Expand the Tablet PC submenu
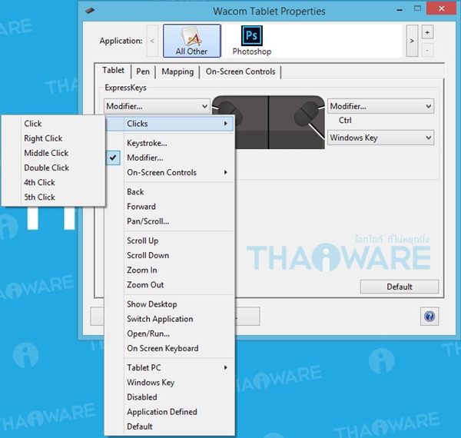The width and height of the screenshot is (461, 438). point(169,368)
